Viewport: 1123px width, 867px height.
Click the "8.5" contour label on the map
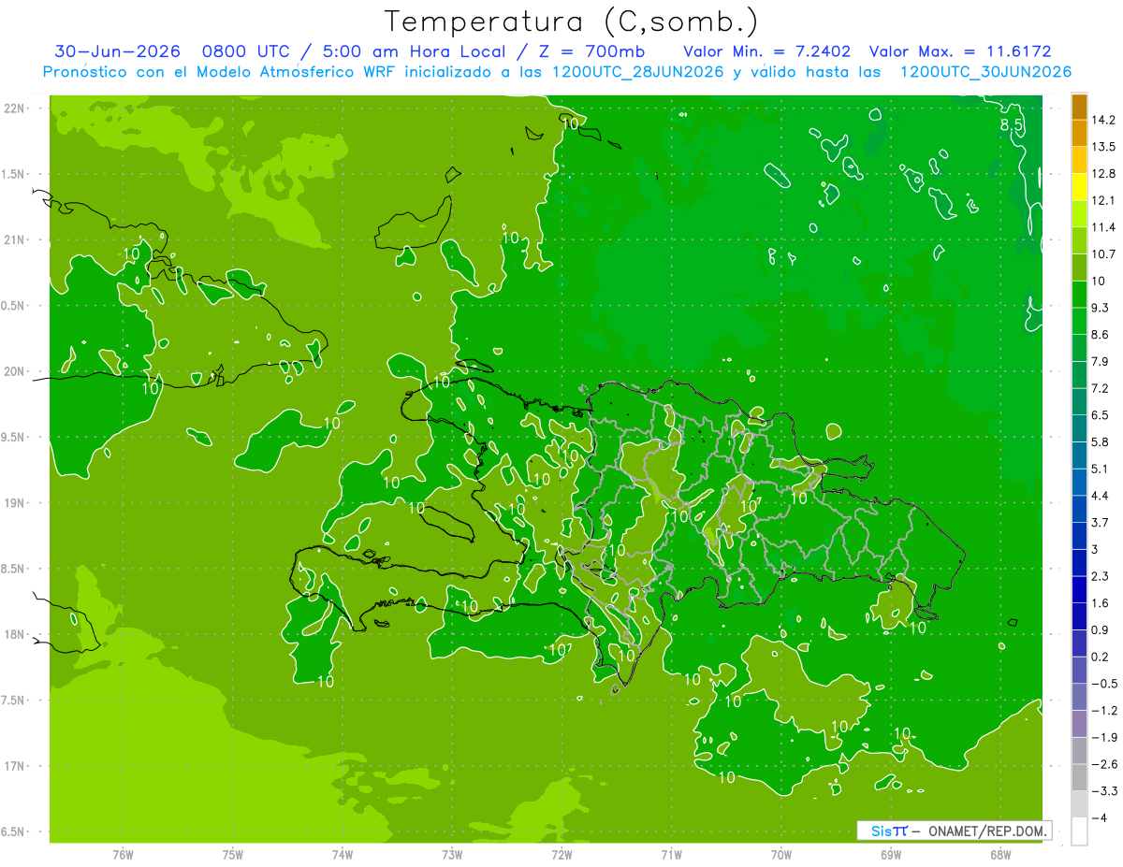1011,124
